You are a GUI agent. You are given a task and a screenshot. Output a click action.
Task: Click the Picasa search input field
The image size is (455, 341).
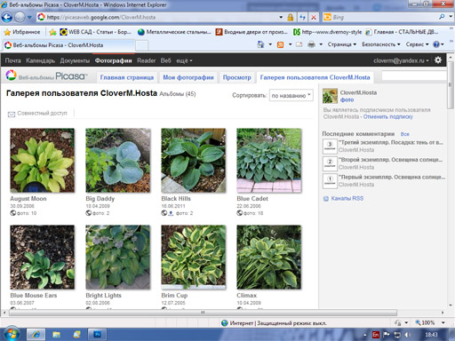click(x=413, y=76)
